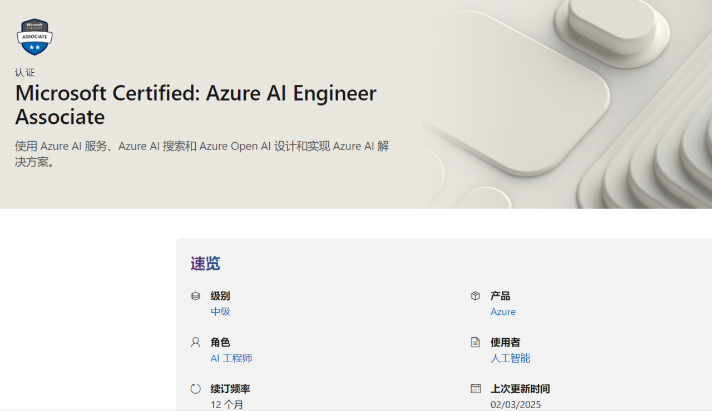Click the 级别 label

tap(220, 296)
